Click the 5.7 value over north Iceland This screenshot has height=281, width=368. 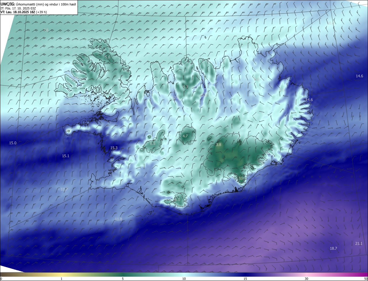[186, 87]
